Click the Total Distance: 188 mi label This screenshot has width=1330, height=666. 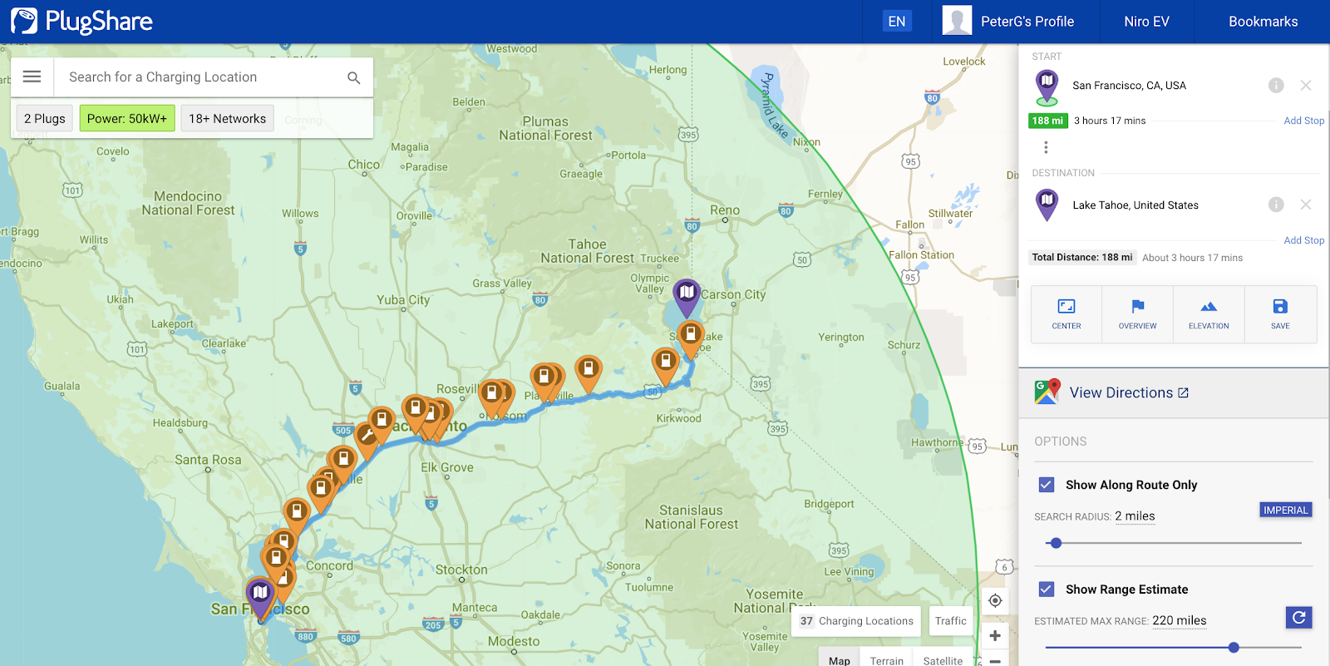tap(1081, 258)
